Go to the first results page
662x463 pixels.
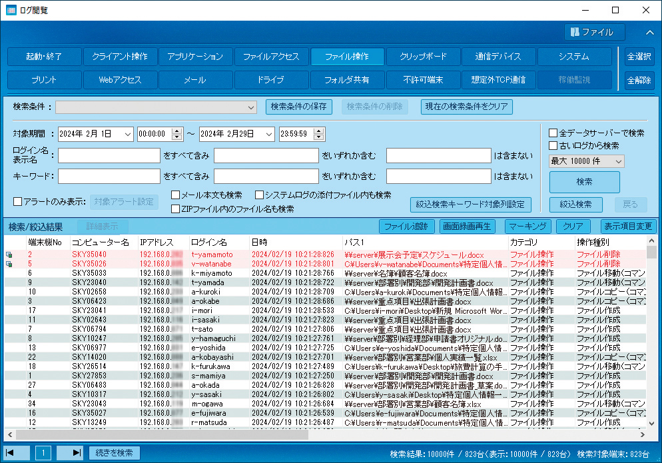pos(17,453)
